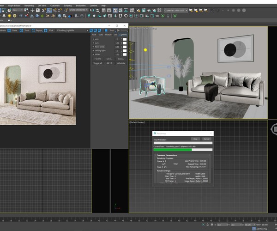Toggle the sun LightMix checkbox

pos(93,43)
